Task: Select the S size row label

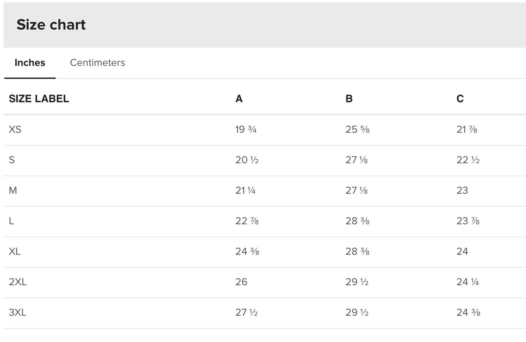Action: 12,160
